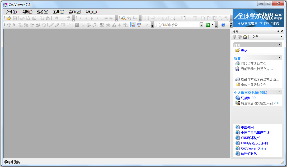
Task: Collapse the 操作 section
Action: pyautogui.click(x=279, y=58)
